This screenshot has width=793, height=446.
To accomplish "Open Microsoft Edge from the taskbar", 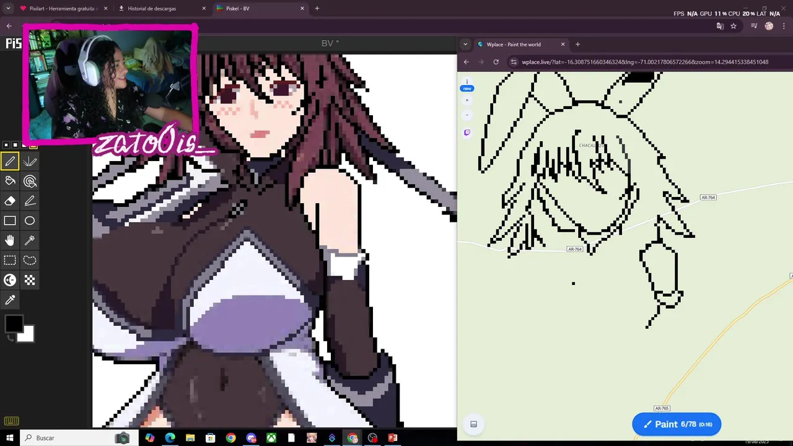I will click(170, 438).
